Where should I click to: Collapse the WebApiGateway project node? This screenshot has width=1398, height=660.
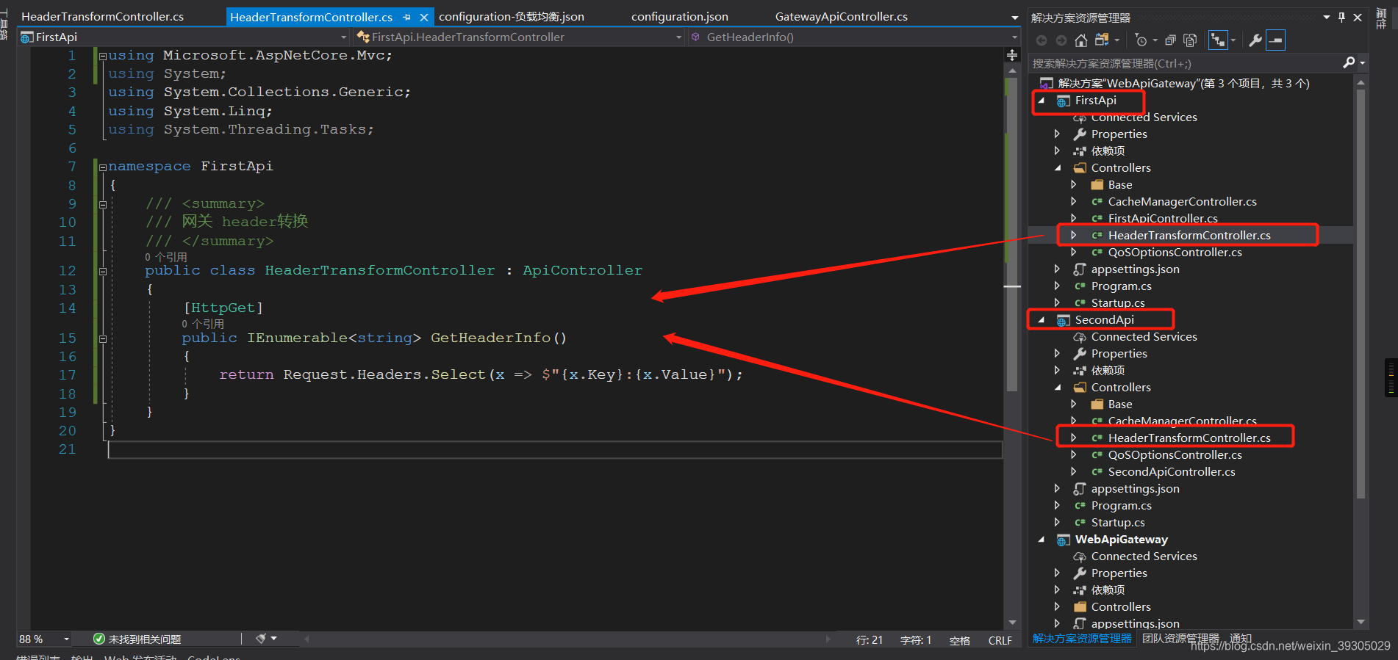(x=1041, y=540)
